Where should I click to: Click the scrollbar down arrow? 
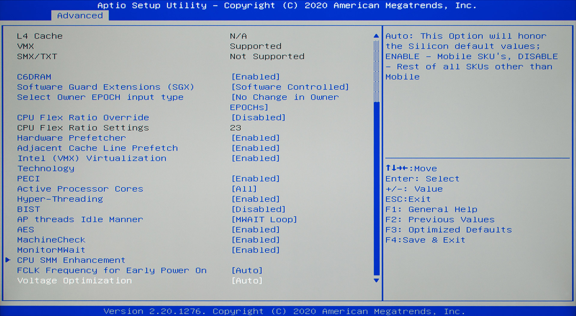[x=376, y=281]
